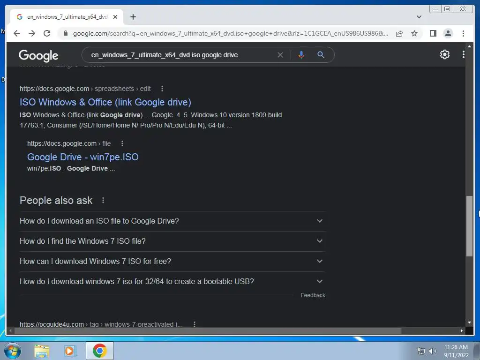The image size is (480, 360).
Task: Click the Google logo
Action: (x=38, y=55)
